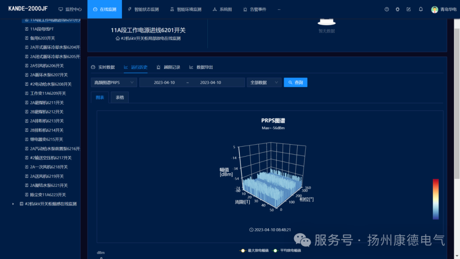Click the edit pencil icon in header

(x=408, y=9)
